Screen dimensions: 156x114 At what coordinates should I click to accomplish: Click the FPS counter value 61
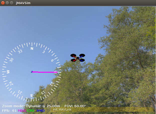(x=14, y=111)
